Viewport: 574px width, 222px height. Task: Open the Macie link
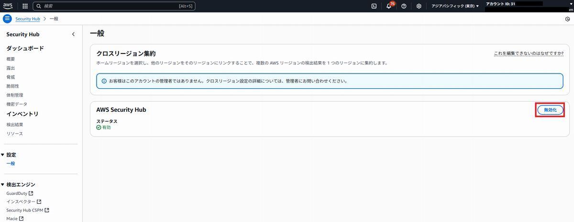pos(12,219)
